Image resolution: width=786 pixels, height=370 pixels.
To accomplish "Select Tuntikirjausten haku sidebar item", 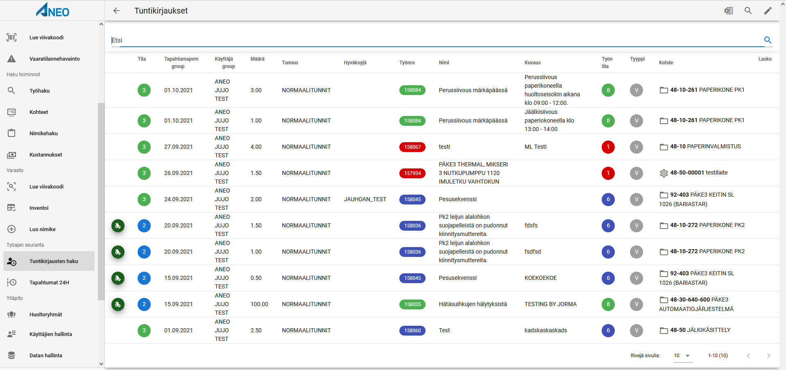I will click(49, 261).
